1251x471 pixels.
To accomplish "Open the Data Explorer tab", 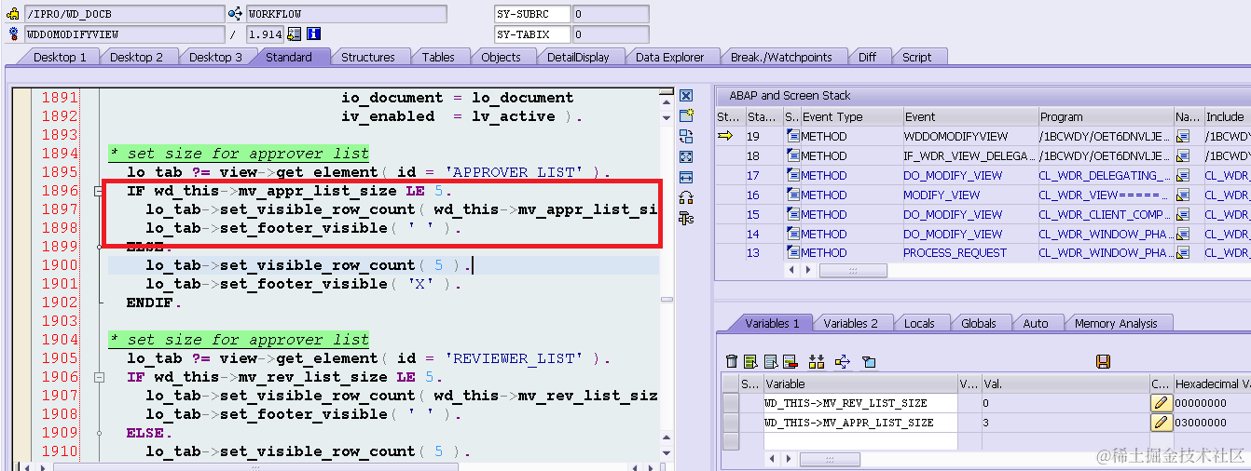I will pos(669,57).
